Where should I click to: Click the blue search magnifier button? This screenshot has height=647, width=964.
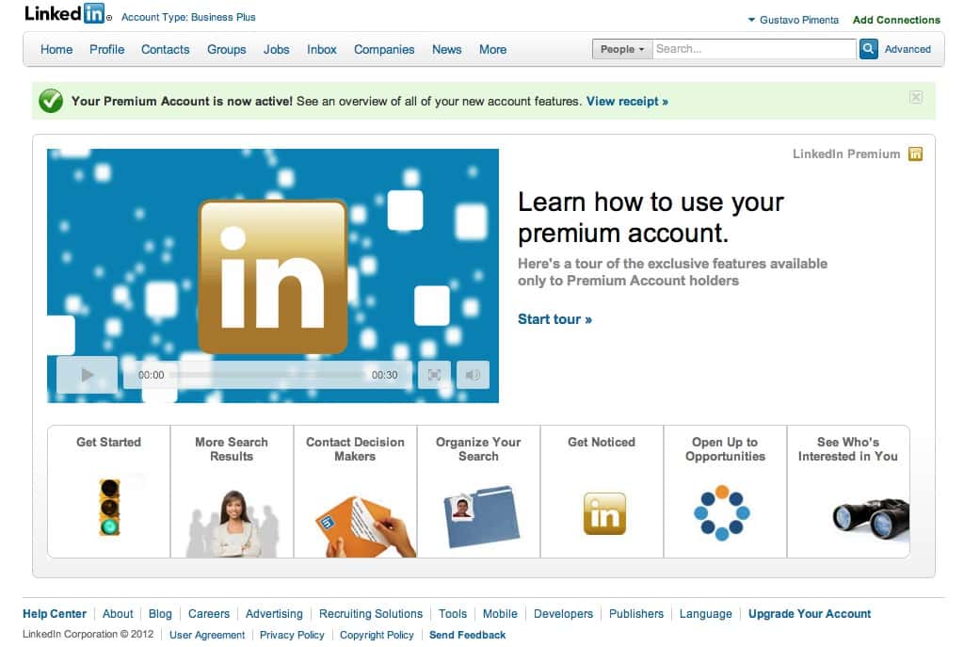[x=868, y=49]
